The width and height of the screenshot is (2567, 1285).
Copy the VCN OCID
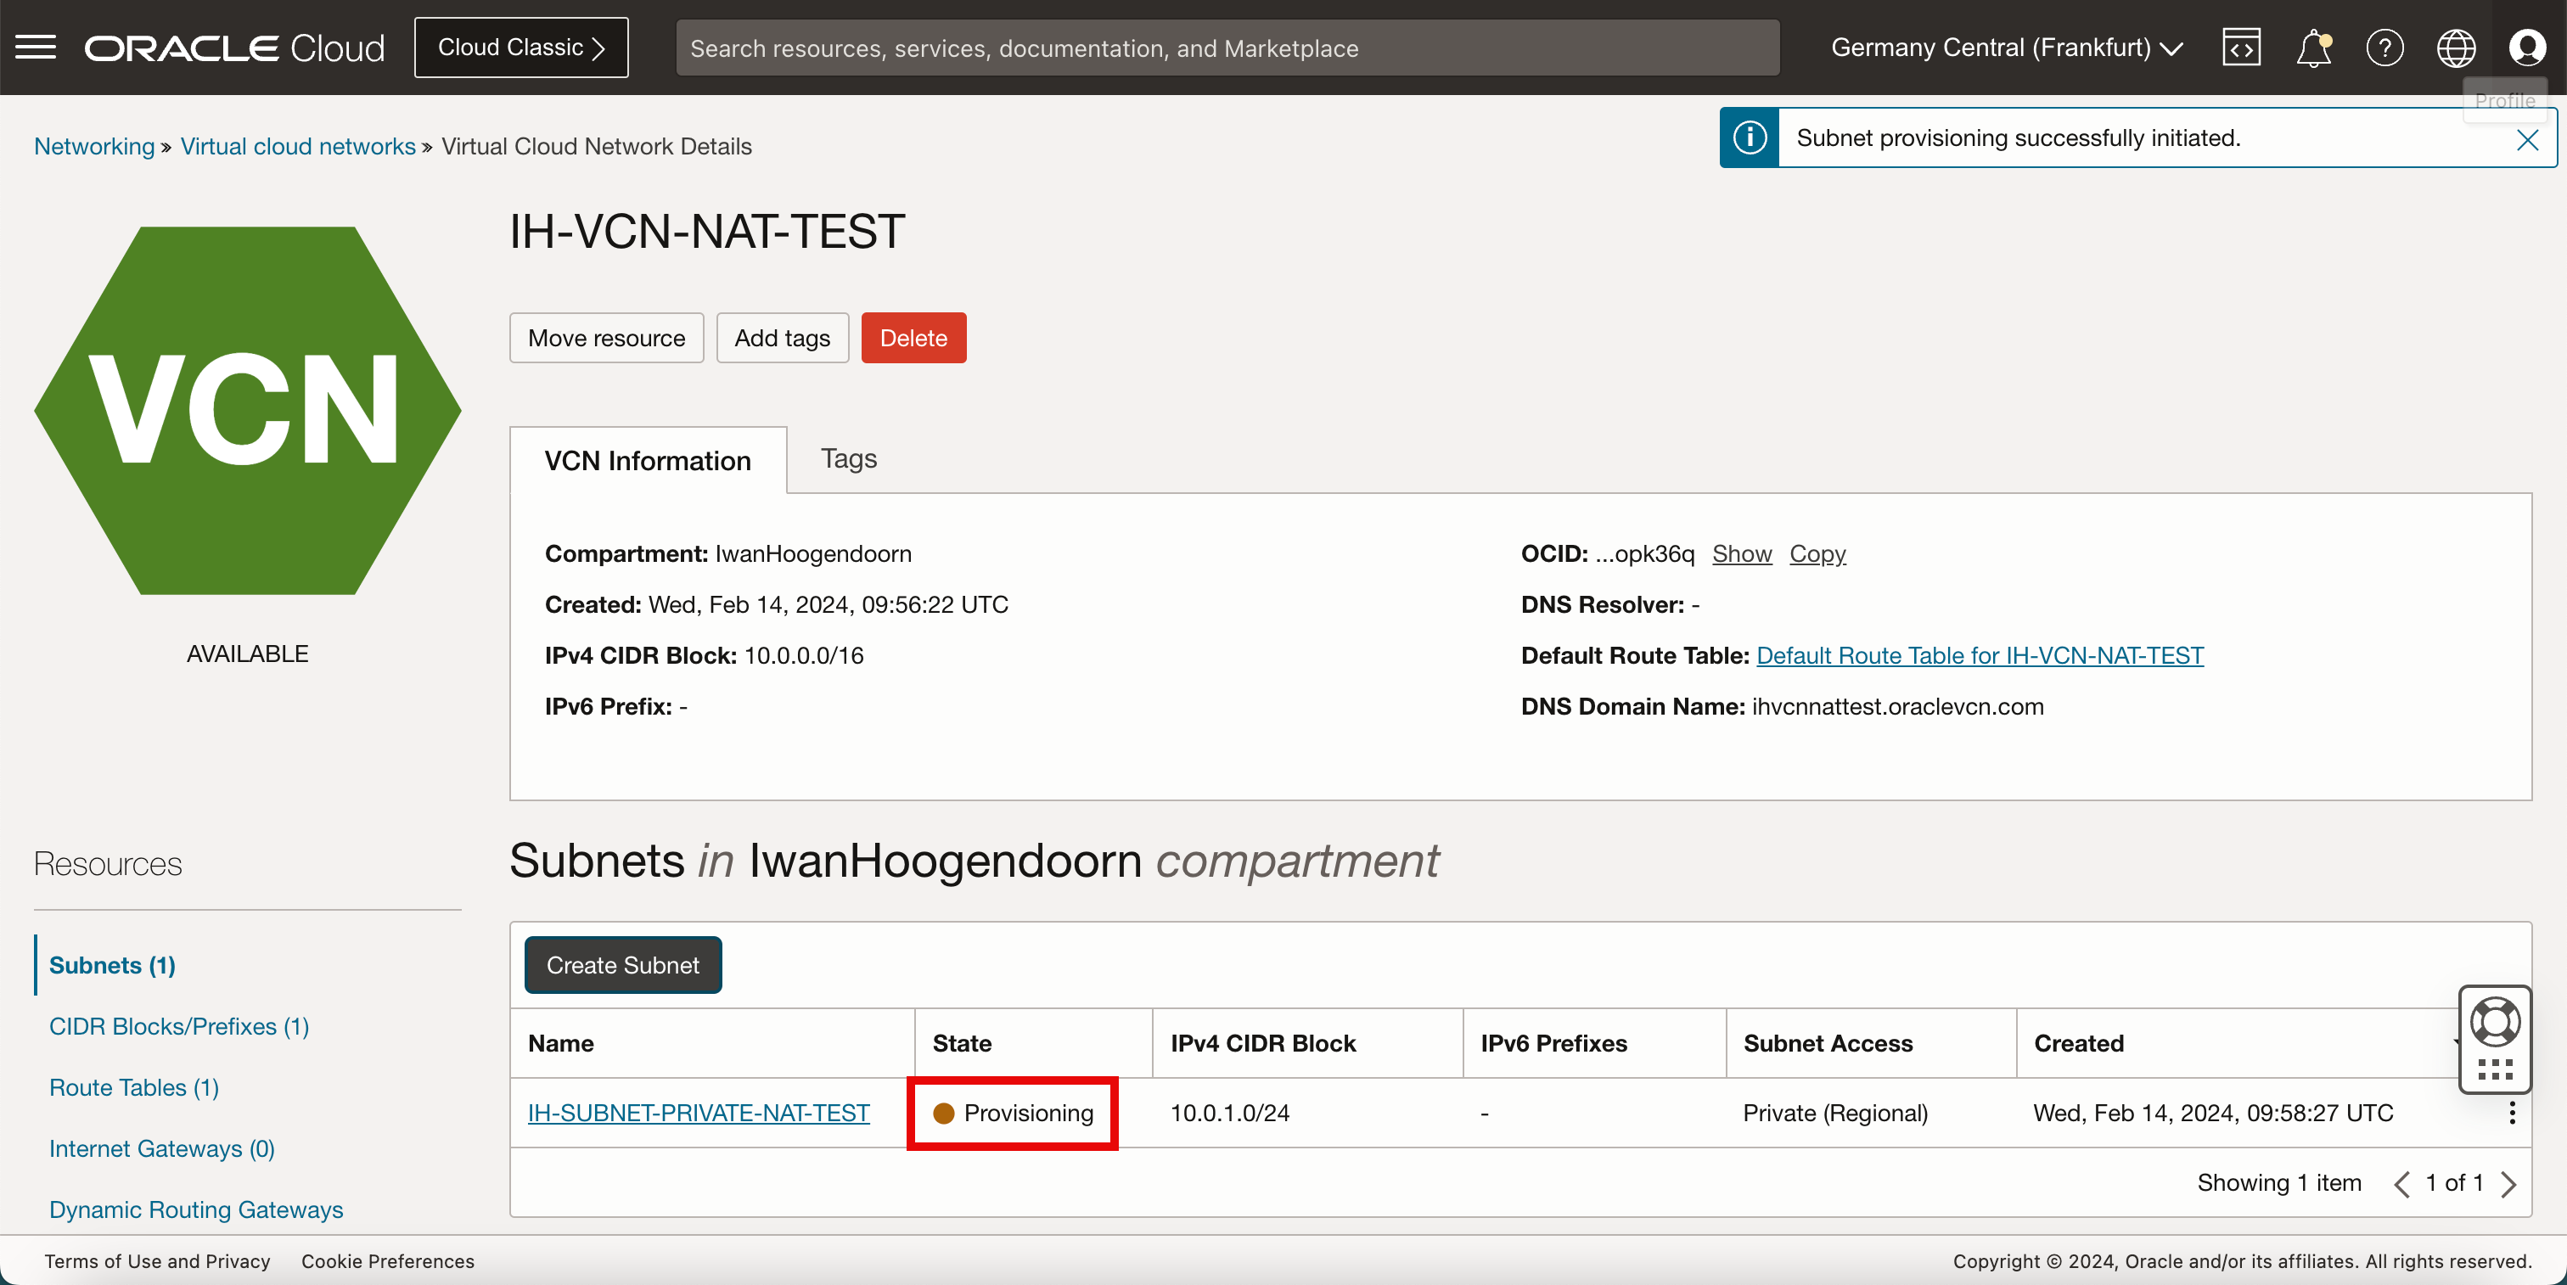(1817, 553)
